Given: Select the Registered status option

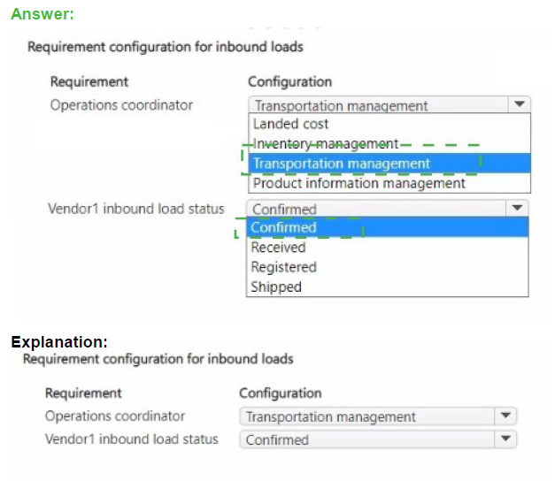Looking at the screenshot, I should pos(283,267).
